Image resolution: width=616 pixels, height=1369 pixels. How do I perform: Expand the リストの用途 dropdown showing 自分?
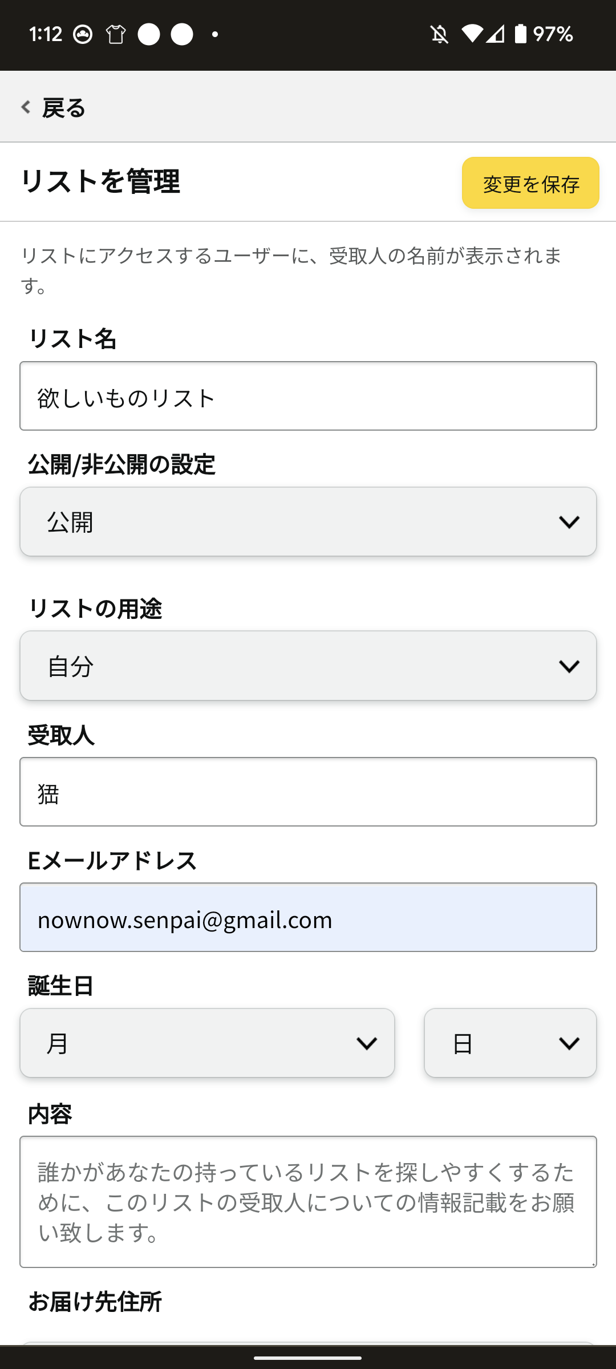pos(308,666)
